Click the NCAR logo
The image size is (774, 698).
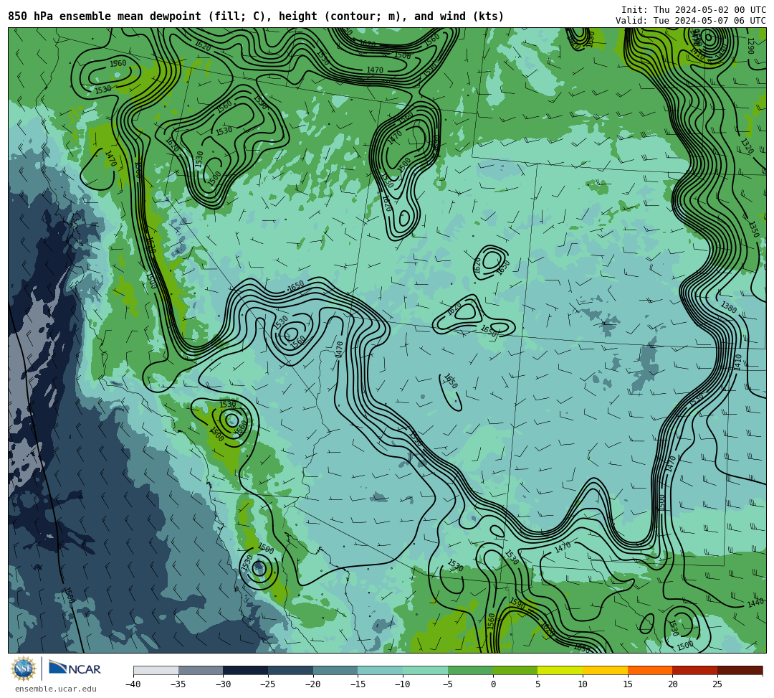pyautogui.click(x=75, y=669)
